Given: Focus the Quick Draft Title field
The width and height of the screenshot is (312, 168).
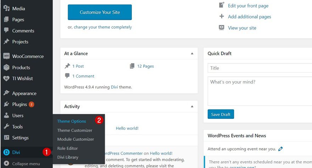Looking at the screenshot, I should pos(260,68).
